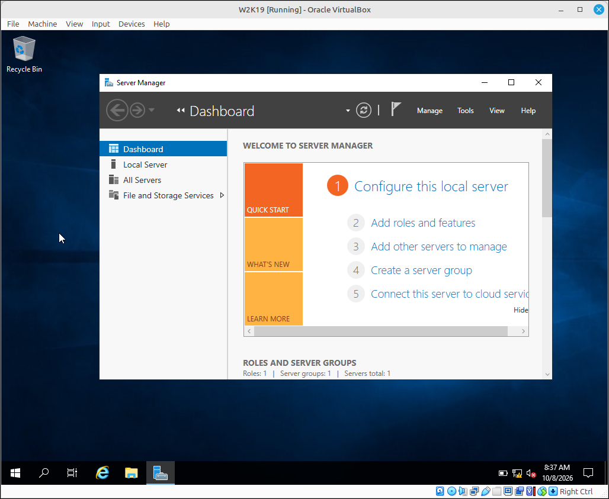Open the VirtualBox File menu
Screen dimensions: 609x499
[x=13, y=24]
